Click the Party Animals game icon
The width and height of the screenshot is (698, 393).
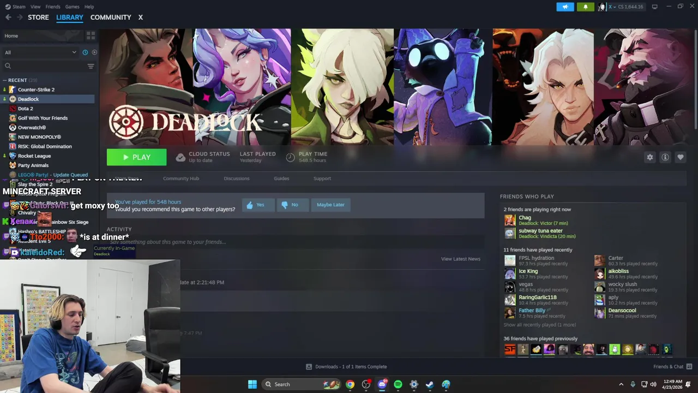(x=13, y=165)
